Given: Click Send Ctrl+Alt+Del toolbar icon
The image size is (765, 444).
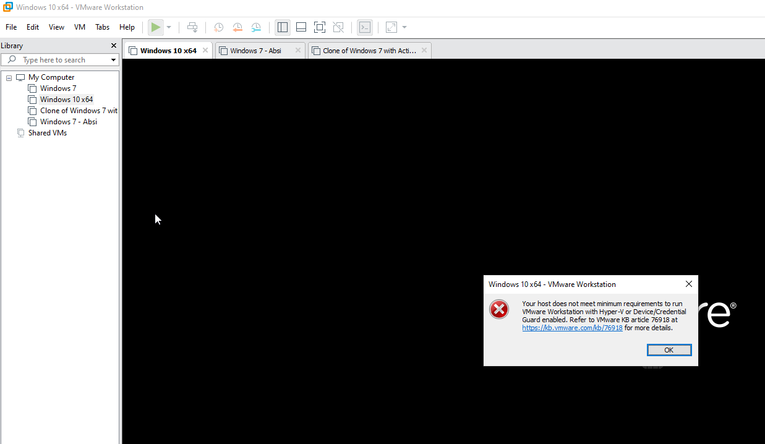Looking at the screenshot, I should tap(192, 27).
